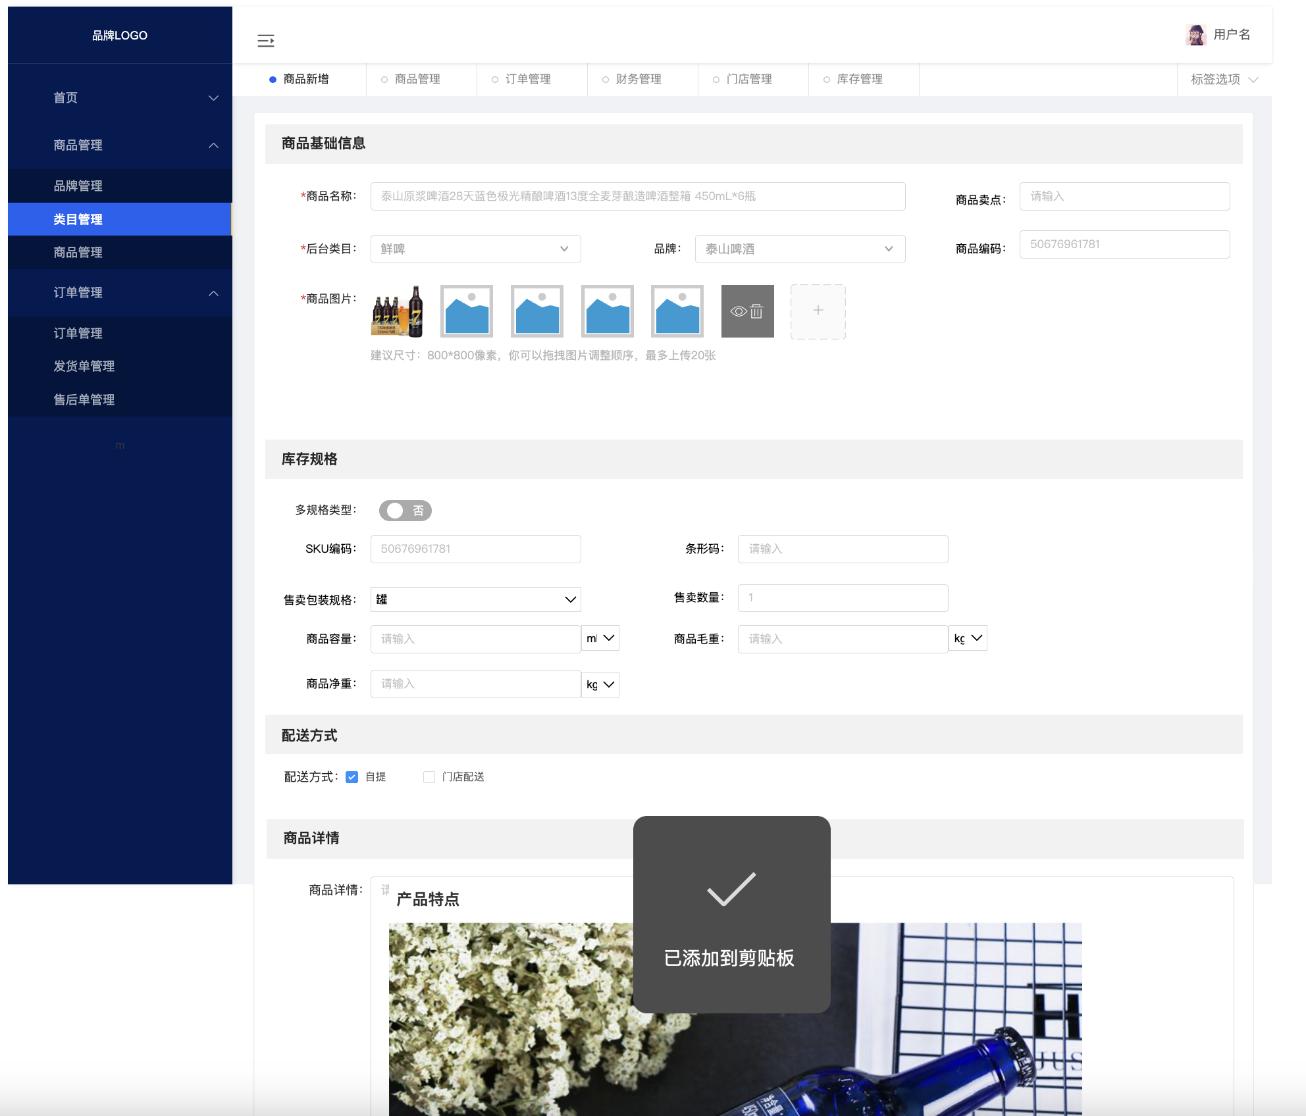Delete image using the trash icon
Viewport: 1306px width, 1116px height.
coord(756,311)
